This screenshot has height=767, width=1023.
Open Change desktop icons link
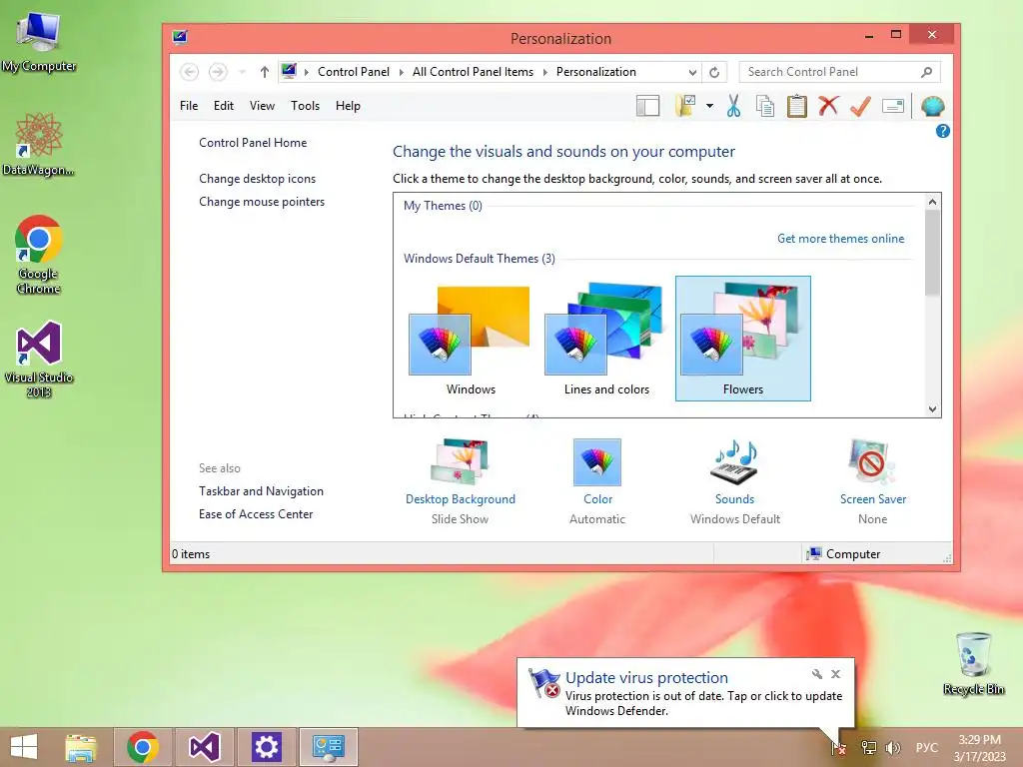point(257,178)
